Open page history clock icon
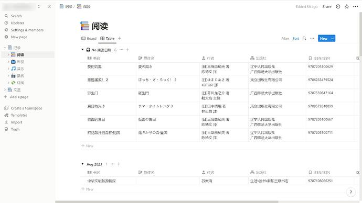Image resolution: width=362 pixels, height=203 pixels. click(338, 7)
